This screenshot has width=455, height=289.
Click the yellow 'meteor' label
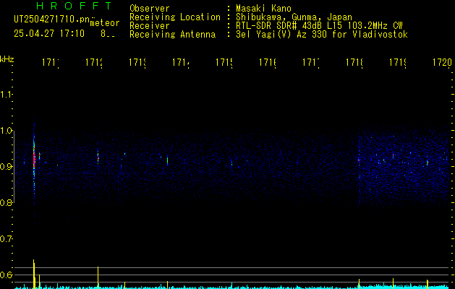coord(105,23)
